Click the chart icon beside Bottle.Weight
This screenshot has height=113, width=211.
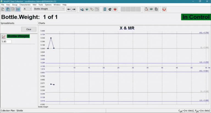tap(4, 36)
